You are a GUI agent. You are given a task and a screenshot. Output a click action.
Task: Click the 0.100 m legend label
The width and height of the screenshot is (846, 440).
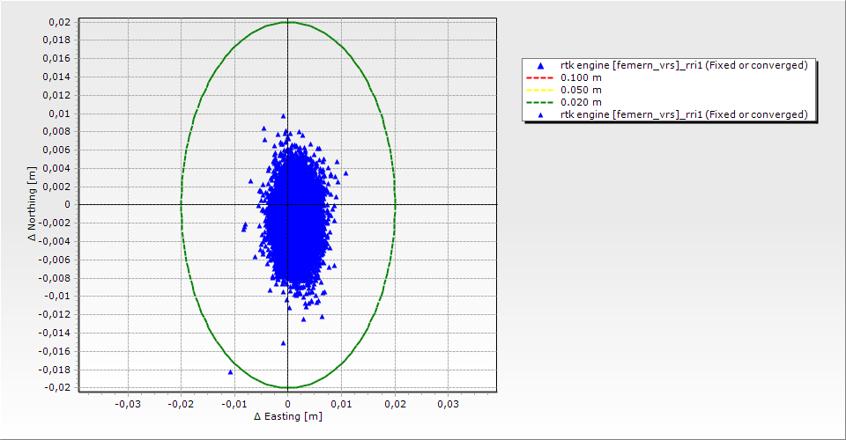coord(582,77)
